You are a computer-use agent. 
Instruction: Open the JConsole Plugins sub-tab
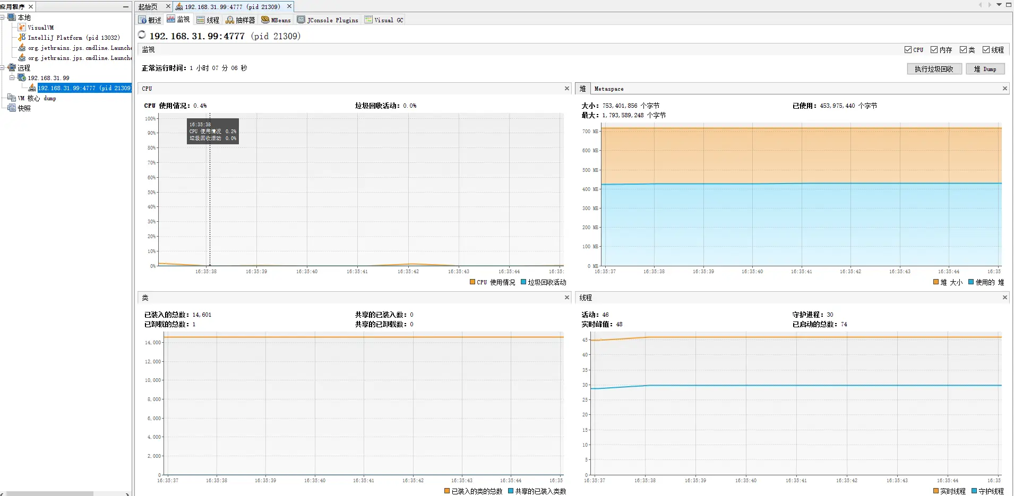pyautogui.click(x=328, y=20)
